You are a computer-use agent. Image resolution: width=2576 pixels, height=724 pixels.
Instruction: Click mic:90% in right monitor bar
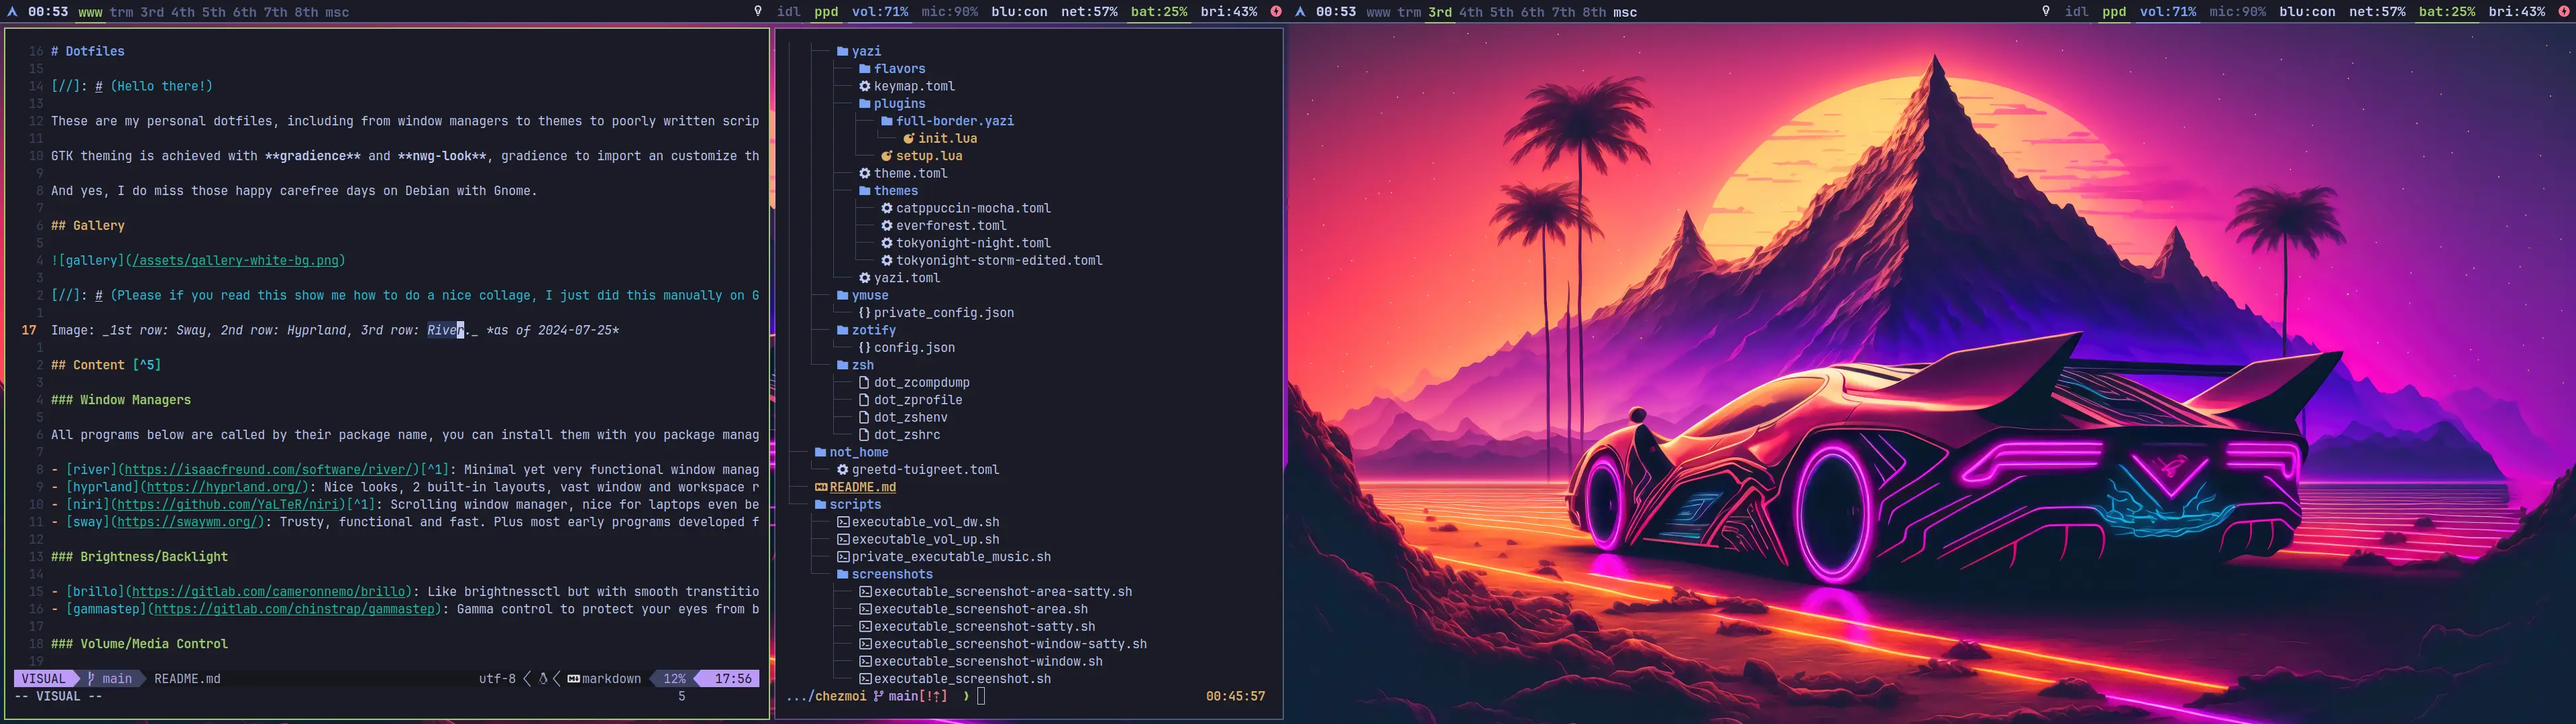(x=2237, y=12)
